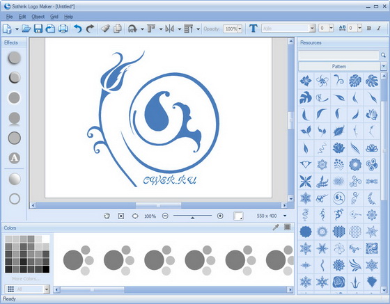The height and width of the screenshot is (304, 390).
Task: Zoom in with the plus button
Action: pos(220,216)
